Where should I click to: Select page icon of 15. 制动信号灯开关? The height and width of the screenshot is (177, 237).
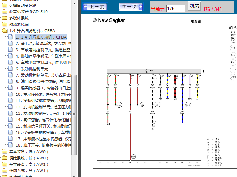pos(11,126)
